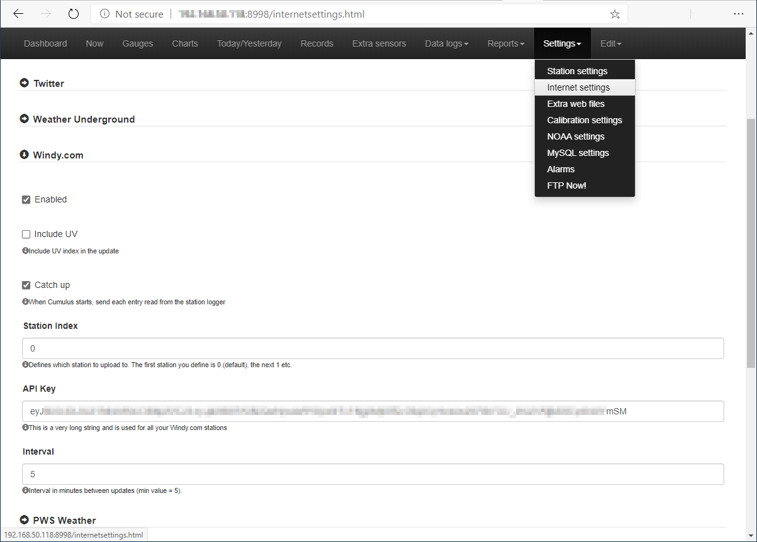Click the info icon below the Interval field
The height and width of the screenshot is (542, 757).
pyautogui.click(x=26, y=490)
